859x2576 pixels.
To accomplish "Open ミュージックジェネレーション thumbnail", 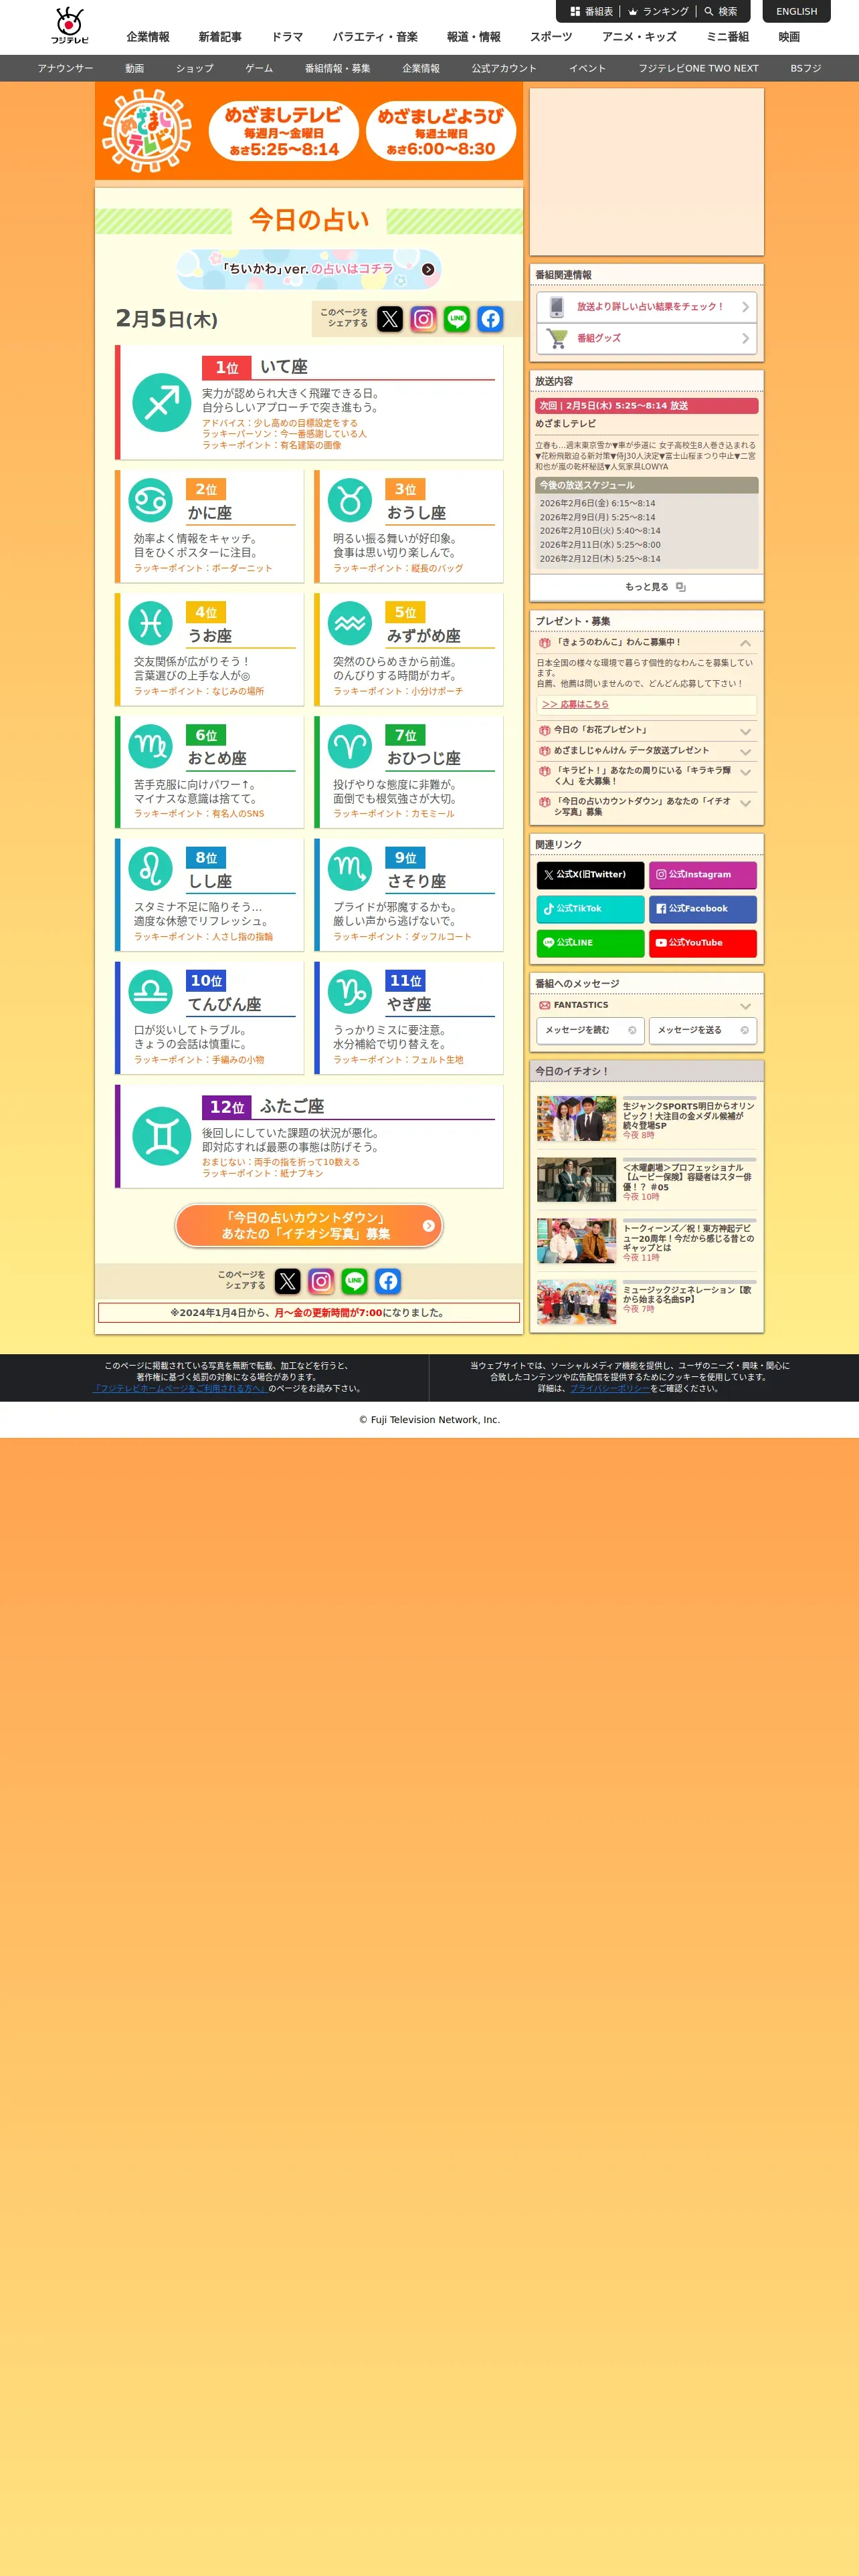I will (576, 1302).
